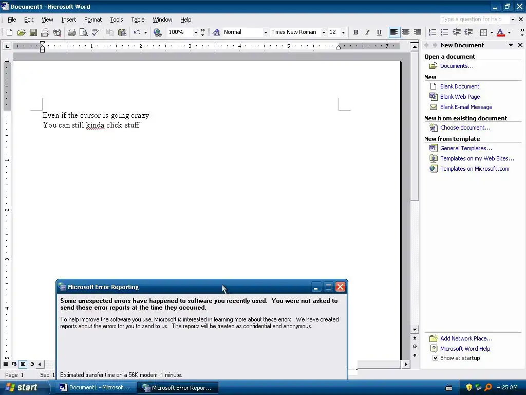
Task: Run Spelling and Grammar check icon
Action: click(x=95, y=32)
